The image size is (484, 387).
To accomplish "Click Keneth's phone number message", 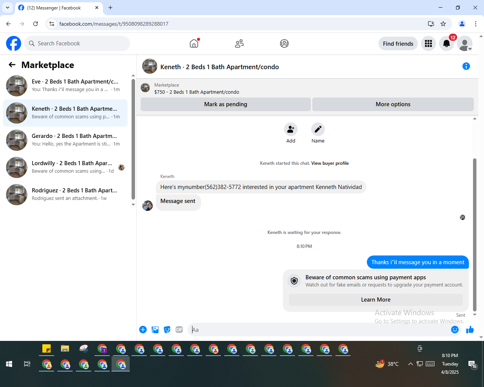I will [261, 187].
